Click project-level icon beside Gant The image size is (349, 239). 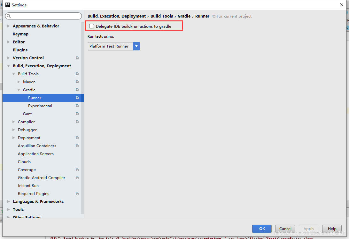pos(77,114)
